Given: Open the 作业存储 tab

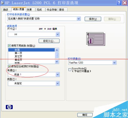Looking at the screenshot, I should click(x=52, y=10).
